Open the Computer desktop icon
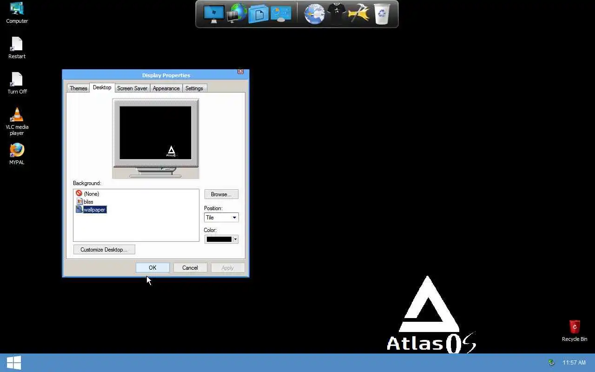This screenshot has height=372, width=595. (17, 13)
